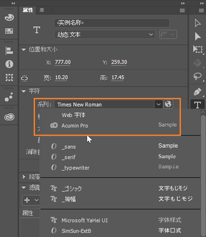Open the Creative Cloud Libraries icon
This screenshot has height=237, width=206.
[x=9, y=116]
